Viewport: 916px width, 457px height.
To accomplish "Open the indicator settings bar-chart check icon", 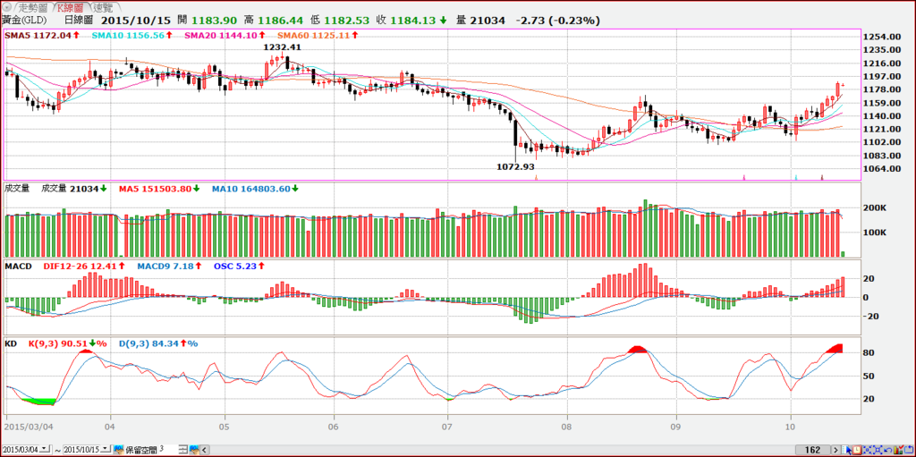I will (x=898, y=450).
